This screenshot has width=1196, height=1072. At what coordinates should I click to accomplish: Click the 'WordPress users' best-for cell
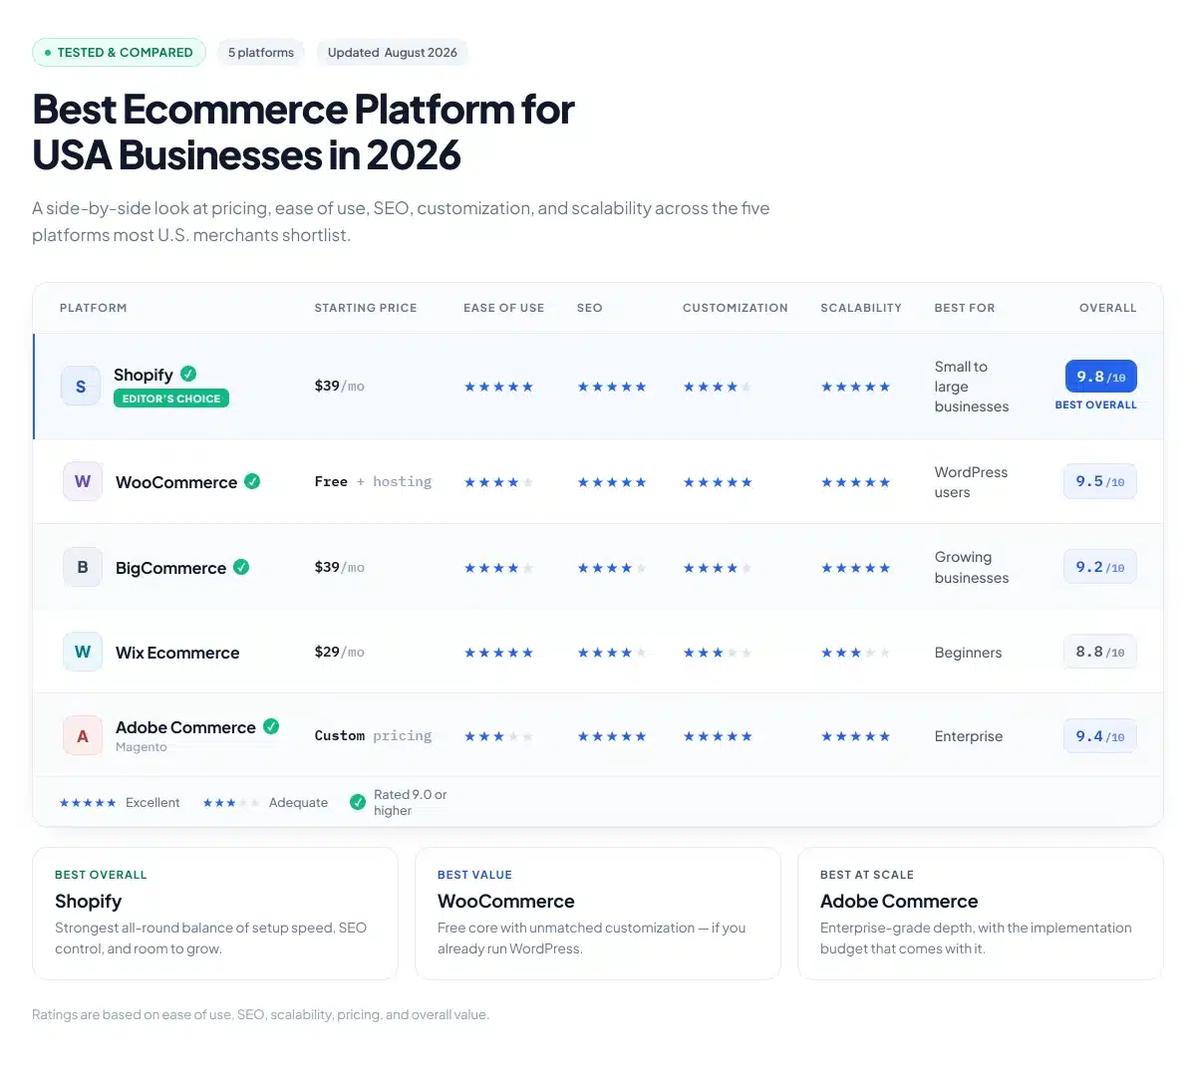(x=972, y=482)
